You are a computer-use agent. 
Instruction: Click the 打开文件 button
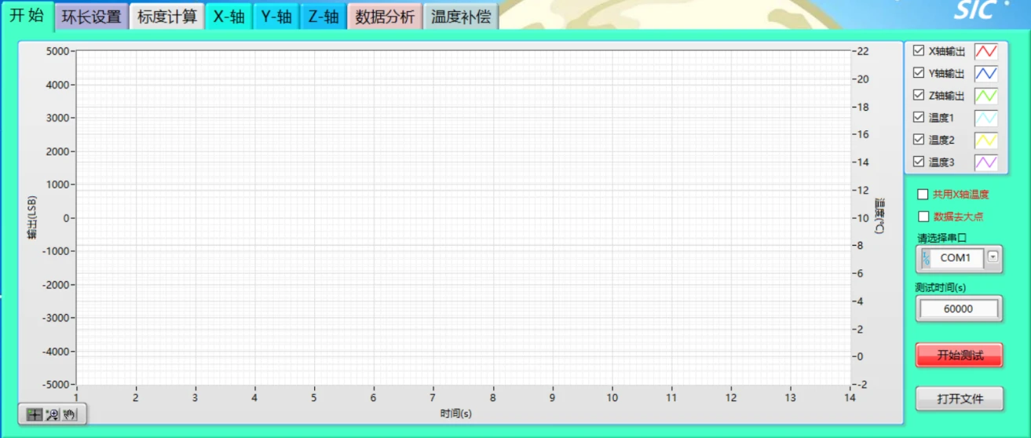[960, 399]
